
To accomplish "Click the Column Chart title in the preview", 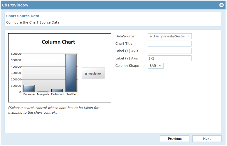I will coord(58,42).
